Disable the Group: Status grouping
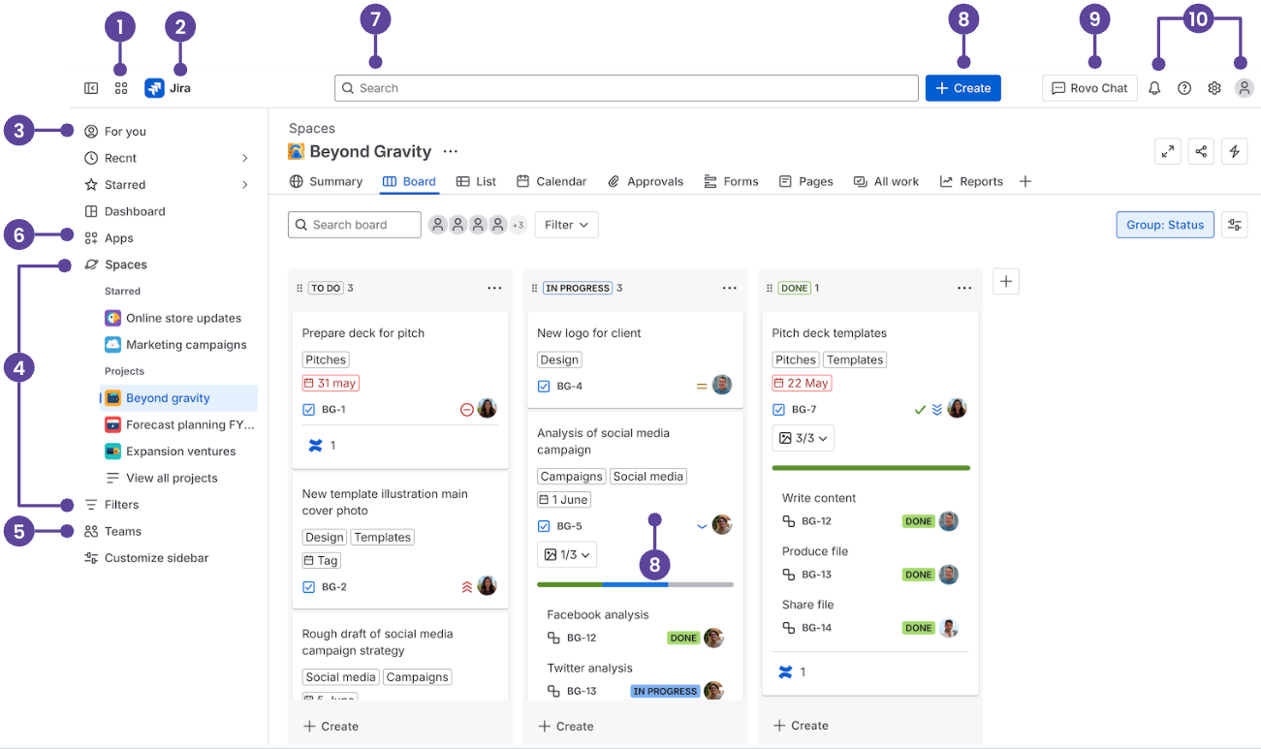The image size is (1261, 749). click(1164, 224)
